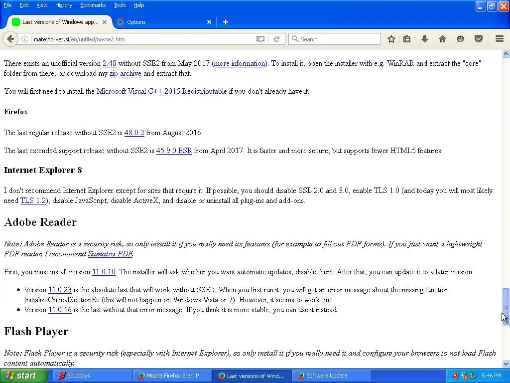Open the View menu
Screen dimensions: 510x383
pos(42,5)
